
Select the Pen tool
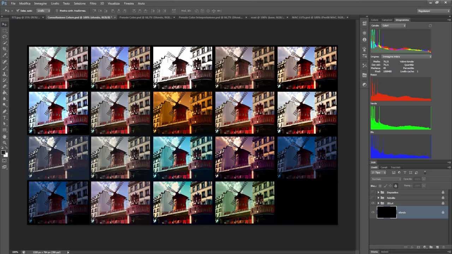pos(5,111)
